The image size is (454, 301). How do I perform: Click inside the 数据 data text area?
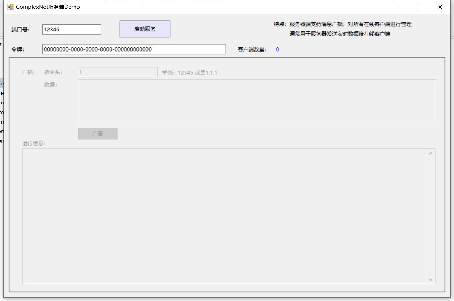click(x=257, y=102)
